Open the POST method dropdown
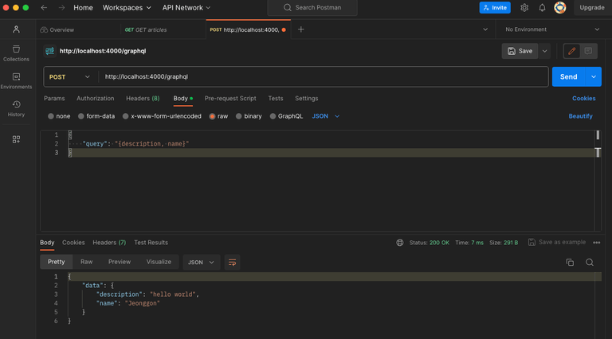This screenshot has height=339, width=612. pos(69,76)
